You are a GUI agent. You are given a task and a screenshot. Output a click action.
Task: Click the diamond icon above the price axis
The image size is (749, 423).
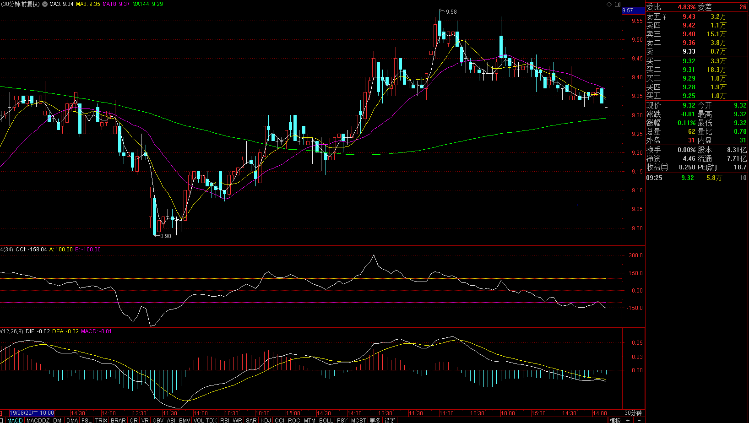click(x=609, y=4)
